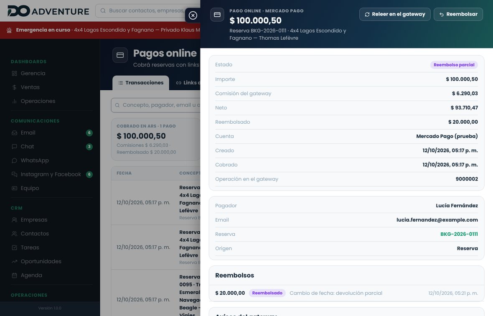
Task: Click Neto value $ 93.710,47
Action: tap(464, 107)
